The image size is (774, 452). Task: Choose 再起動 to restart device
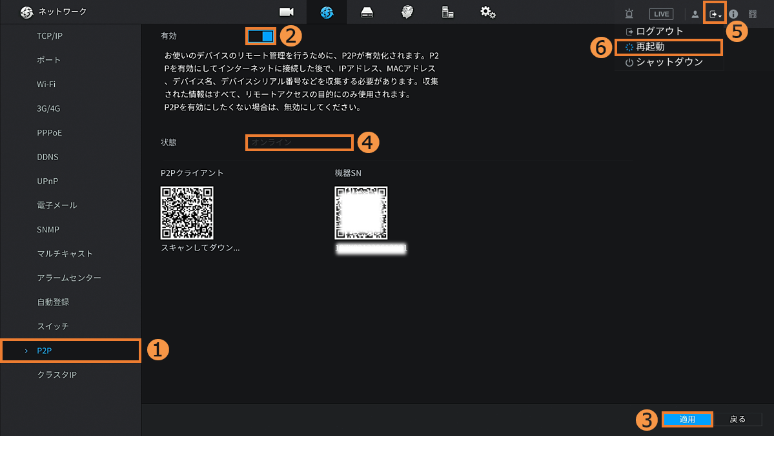[650, 47]
